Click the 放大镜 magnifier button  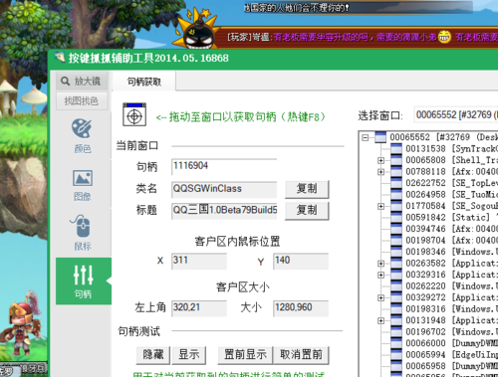[82, 81]
